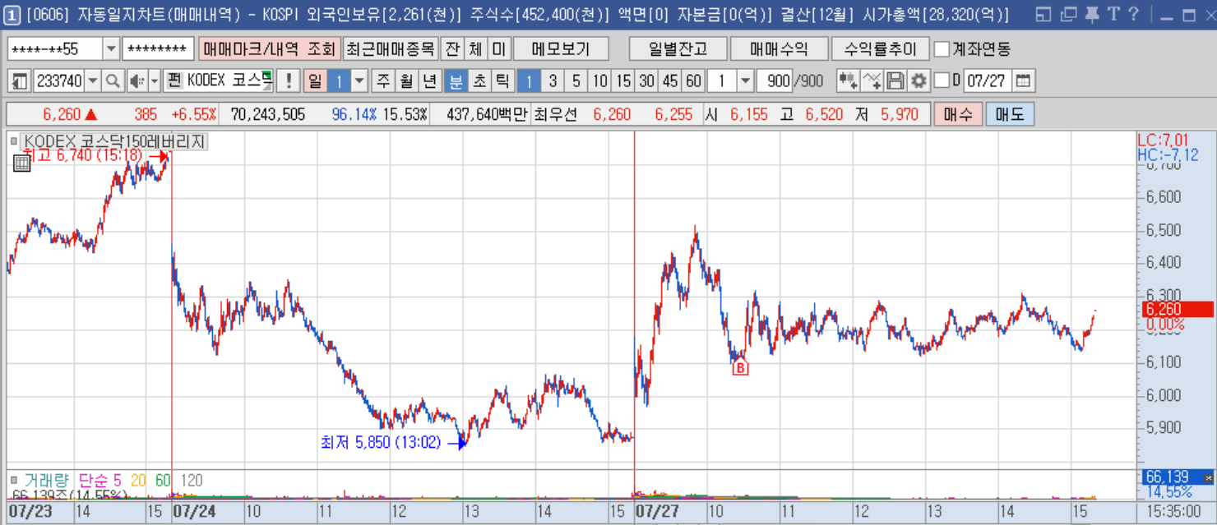
Task: Click the blue 매도 sell button
Action: 1010,114
